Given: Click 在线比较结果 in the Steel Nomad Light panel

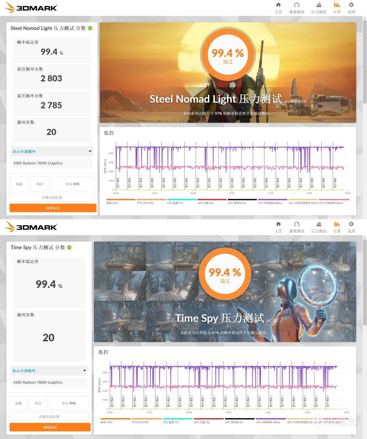Looking at the screenshot, I should point(52,197).
